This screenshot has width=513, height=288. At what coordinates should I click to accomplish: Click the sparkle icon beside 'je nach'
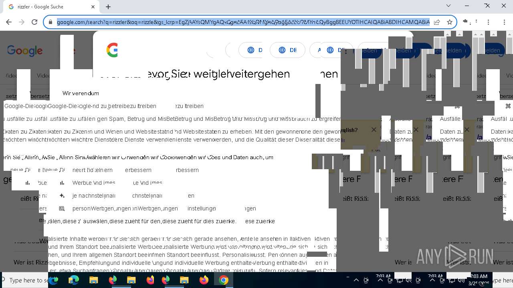point(62,196)
